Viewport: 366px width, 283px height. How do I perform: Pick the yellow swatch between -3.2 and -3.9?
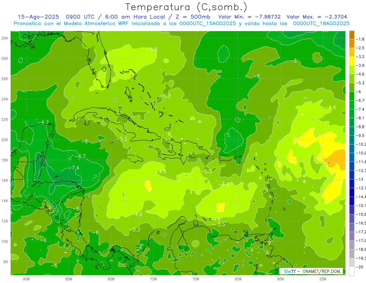[x=352, y=61]
